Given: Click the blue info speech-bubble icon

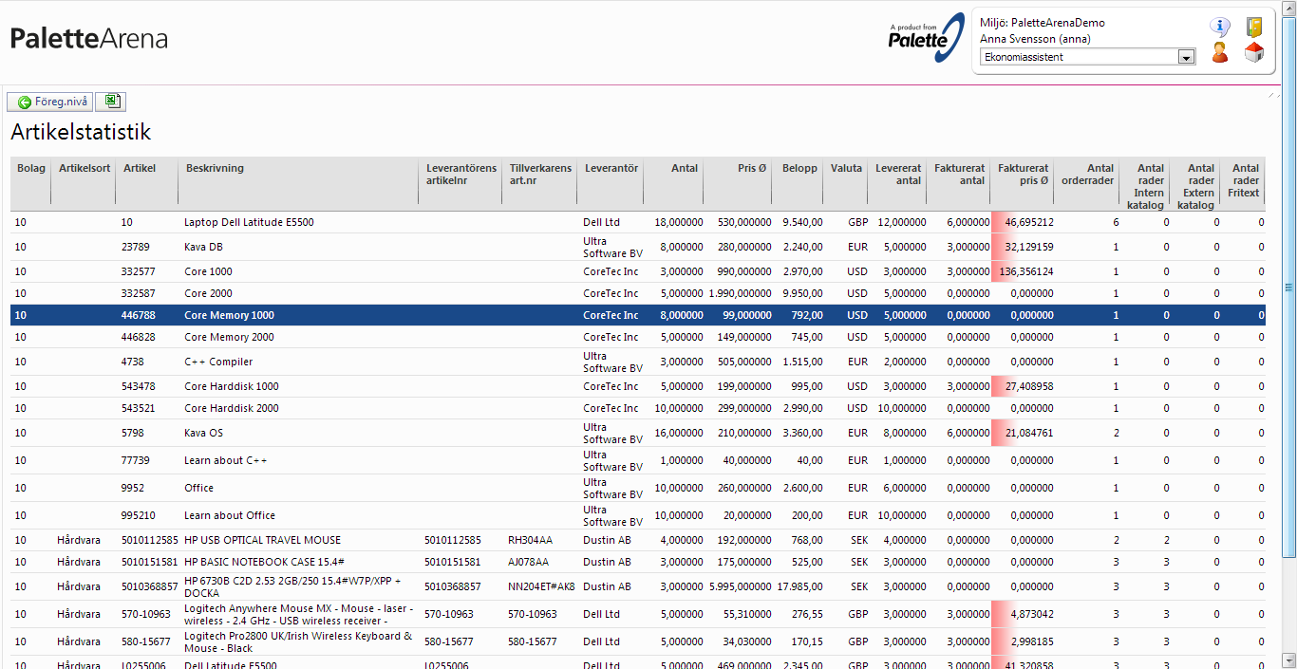Looking at the screenshot, I should point(1220,27).
